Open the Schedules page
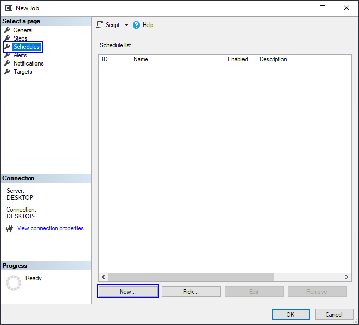This screenshot has height=325, width=359. [27, 47]
